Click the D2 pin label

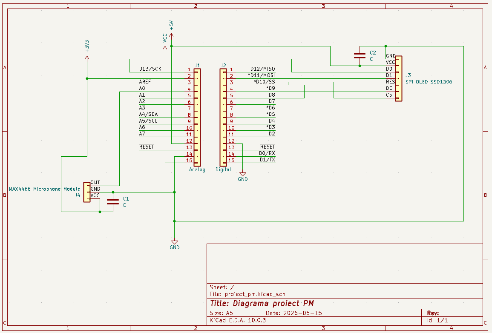point(272,134)
